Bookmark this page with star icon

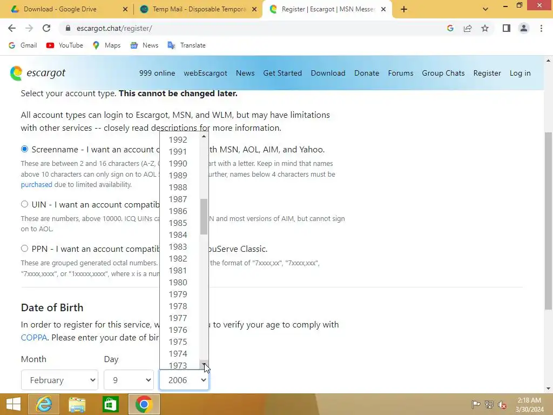pos(485,28)
